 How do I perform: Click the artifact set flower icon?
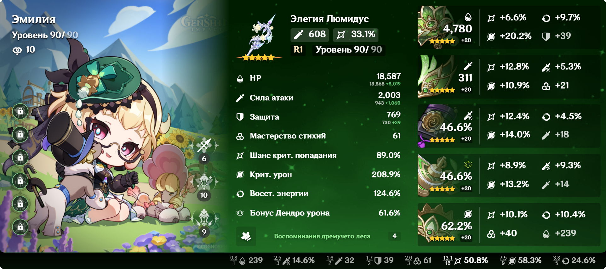(x=246, y=236)
